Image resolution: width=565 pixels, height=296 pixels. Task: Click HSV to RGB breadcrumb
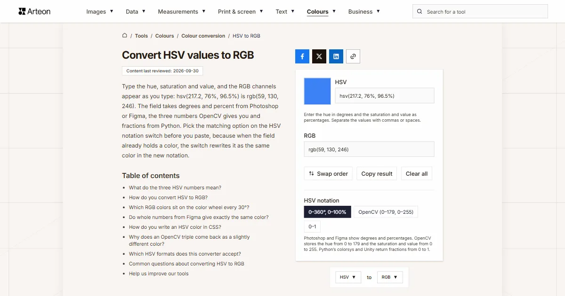click(x=246, y=36)
